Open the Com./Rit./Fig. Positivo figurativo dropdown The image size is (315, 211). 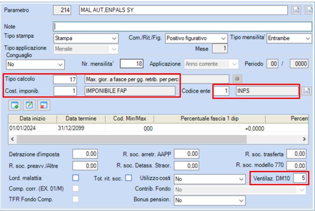point(196,38)
